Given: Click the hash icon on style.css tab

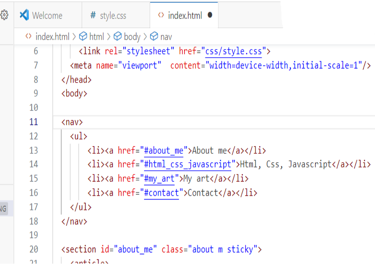Looking at the screenshot, I should click(93, 15).
